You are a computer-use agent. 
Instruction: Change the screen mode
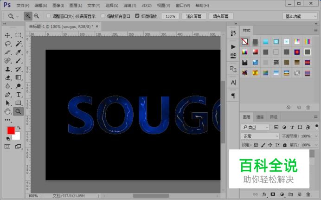point(18,146)
